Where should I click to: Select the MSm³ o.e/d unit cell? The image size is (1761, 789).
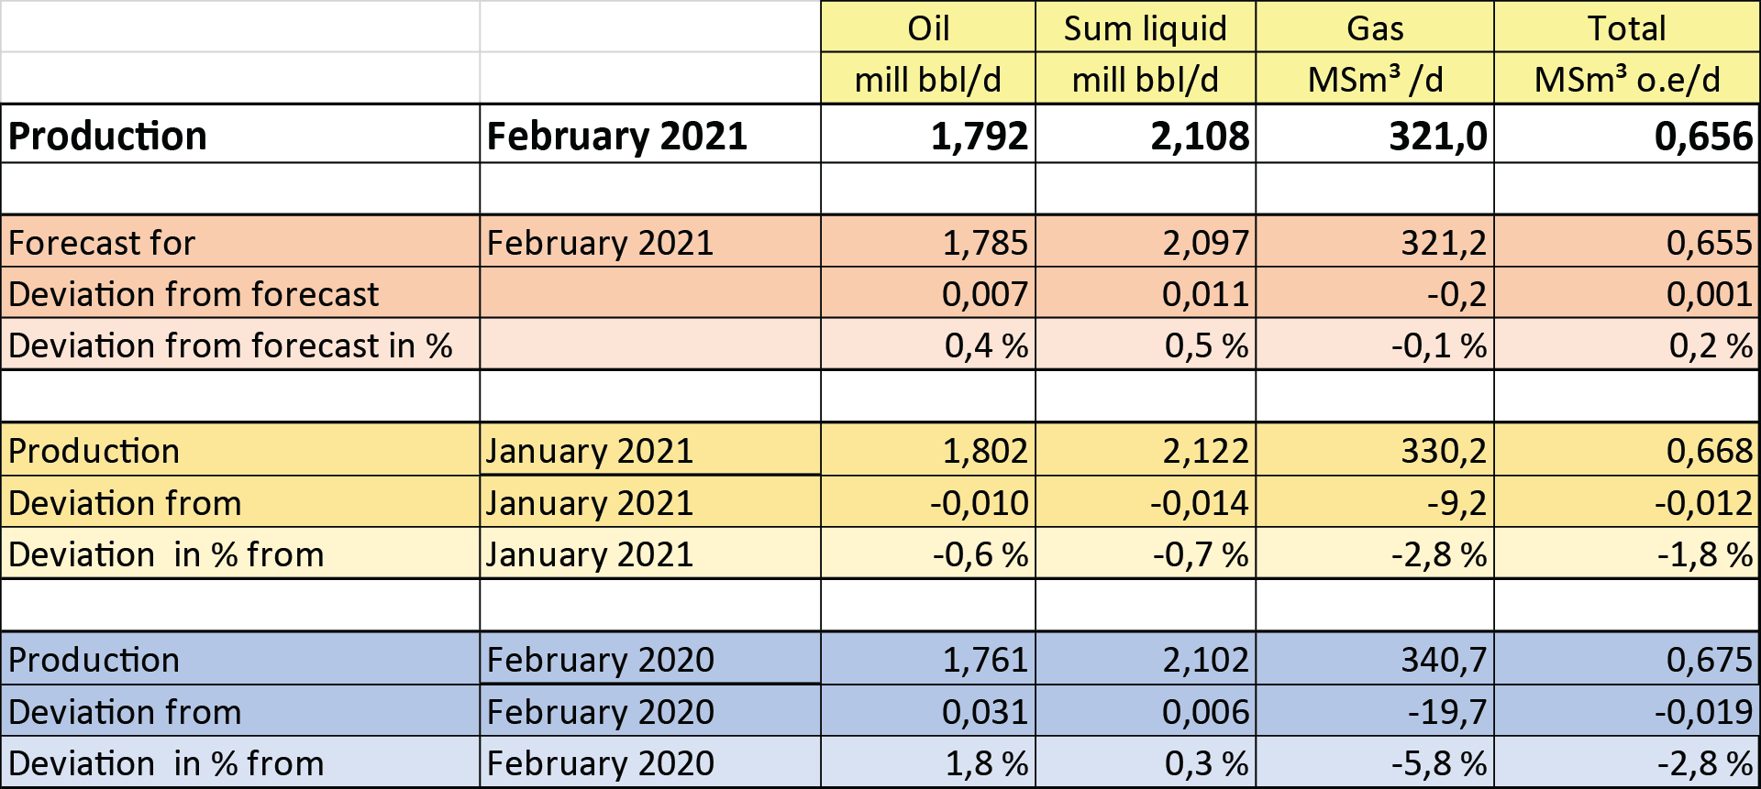tap(1627, 79)
